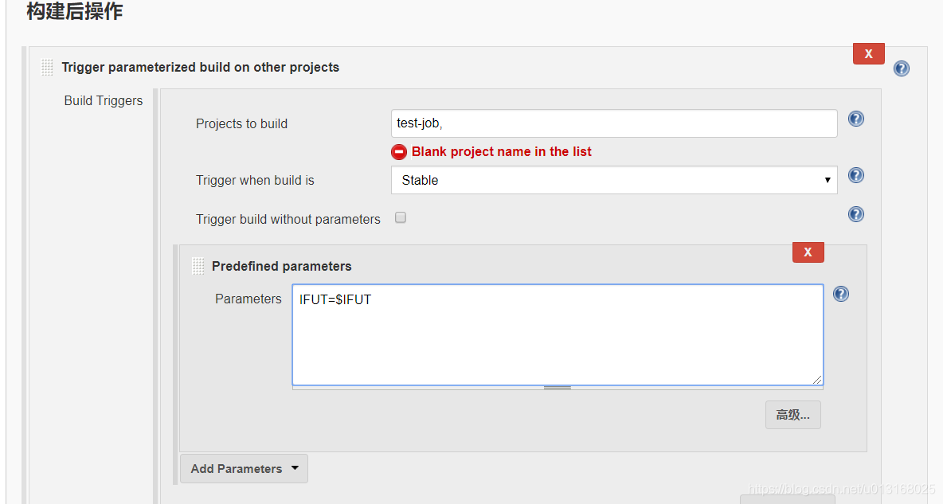Click the 高级... advanced button
The height and width of the screenshot is (504, 943).
click(792, 415)
